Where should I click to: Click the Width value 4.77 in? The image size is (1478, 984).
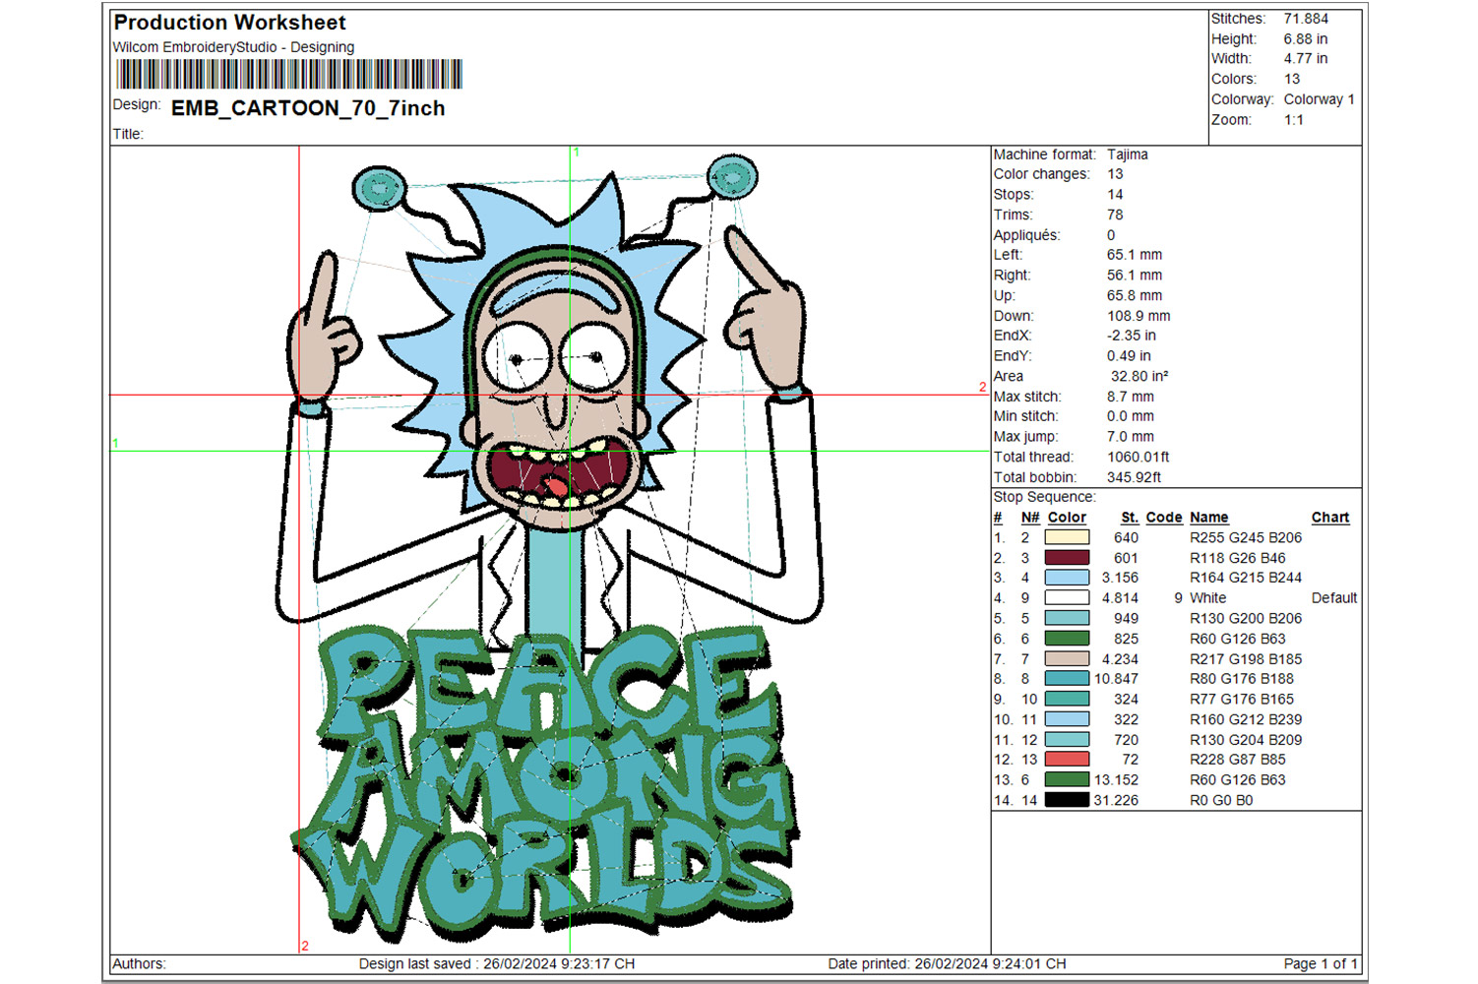coord(1306,59)
